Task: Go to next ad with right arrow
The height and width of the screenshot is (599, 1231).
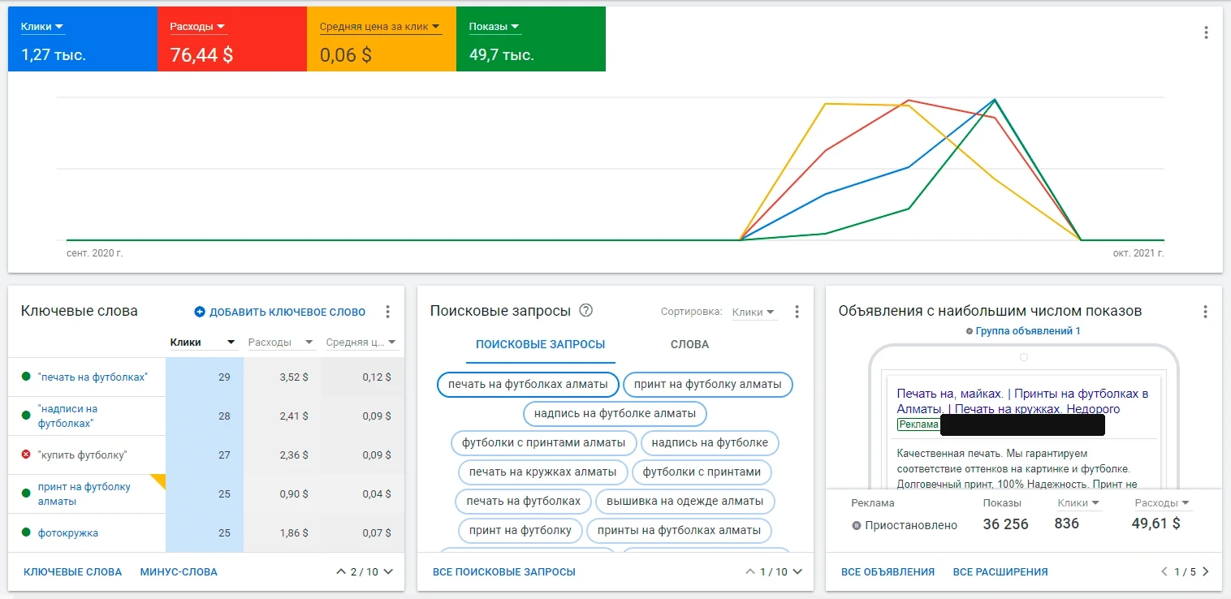Action: [x=1206, y=571]
